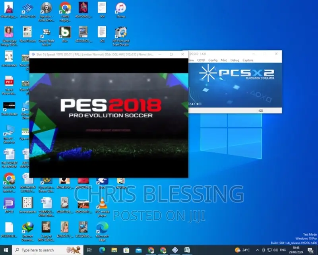Select the 373248615 image file
The image size is (318, 255).
point(83,230)
